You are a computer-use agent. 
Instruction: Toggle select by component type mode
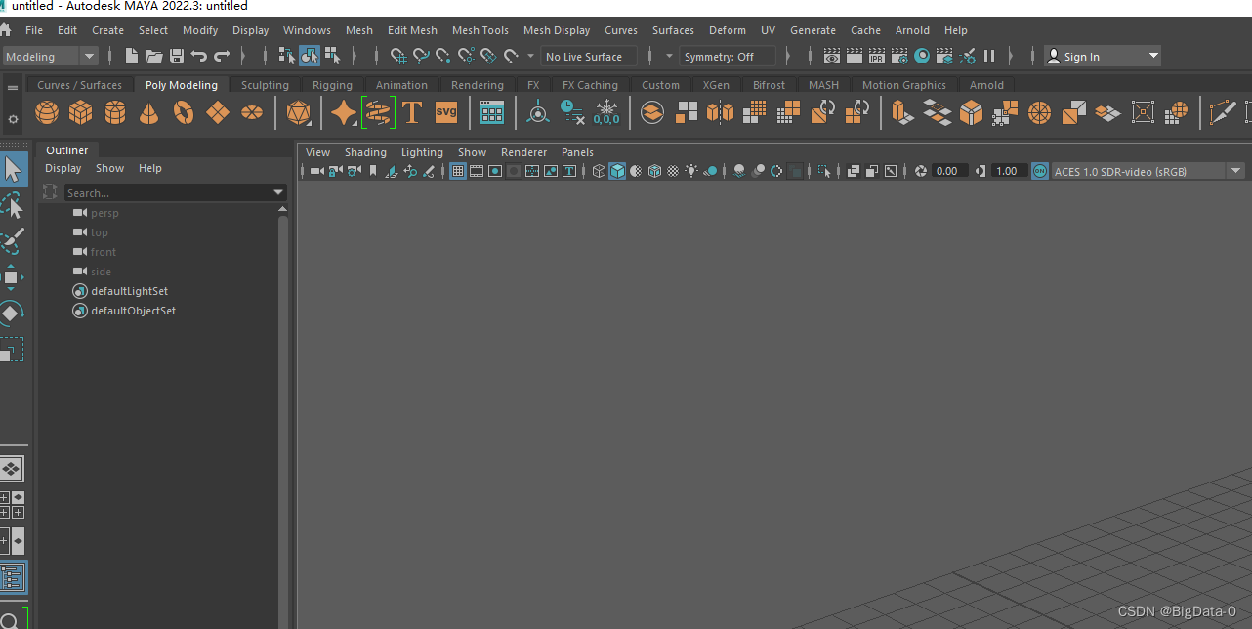pos(332,56)
